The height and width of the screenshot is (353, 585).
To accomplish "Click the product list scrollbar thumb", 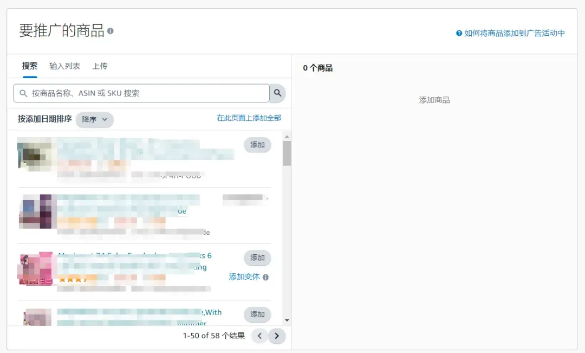I will tap(287, 153).
